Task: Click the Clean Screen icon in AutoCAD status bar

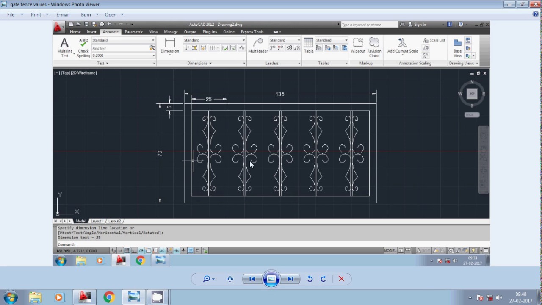Action: point(486,250)
